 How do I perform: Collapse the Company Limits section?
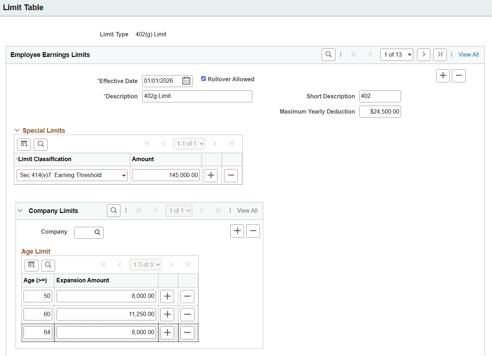coord(20,211)
